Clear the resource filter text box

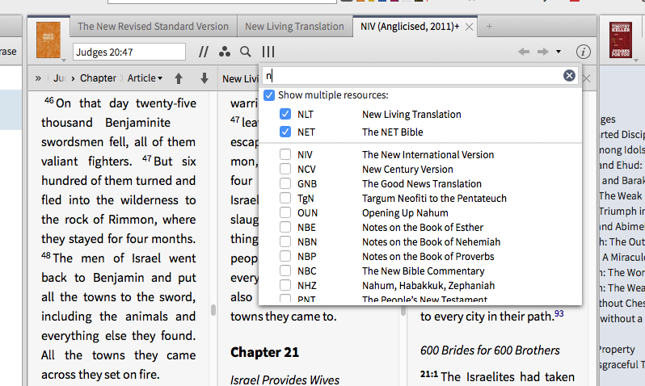569,76
